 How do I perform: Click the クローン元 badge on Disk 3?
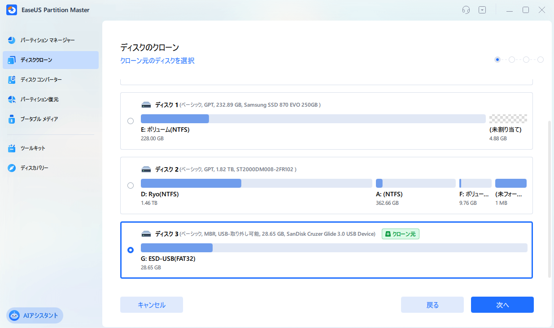click(x=400, y=233)
